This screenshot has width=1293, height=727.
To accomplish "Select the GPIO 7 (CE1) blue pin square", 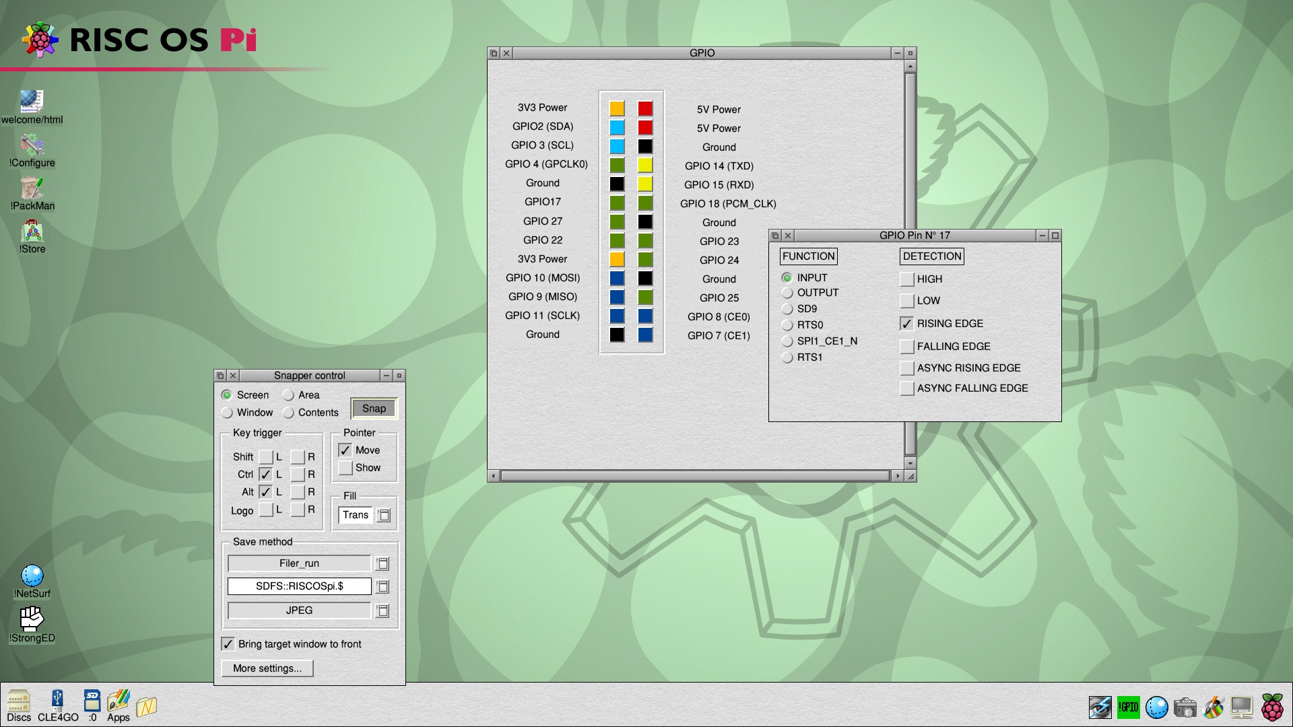I will tap(645, 335).
